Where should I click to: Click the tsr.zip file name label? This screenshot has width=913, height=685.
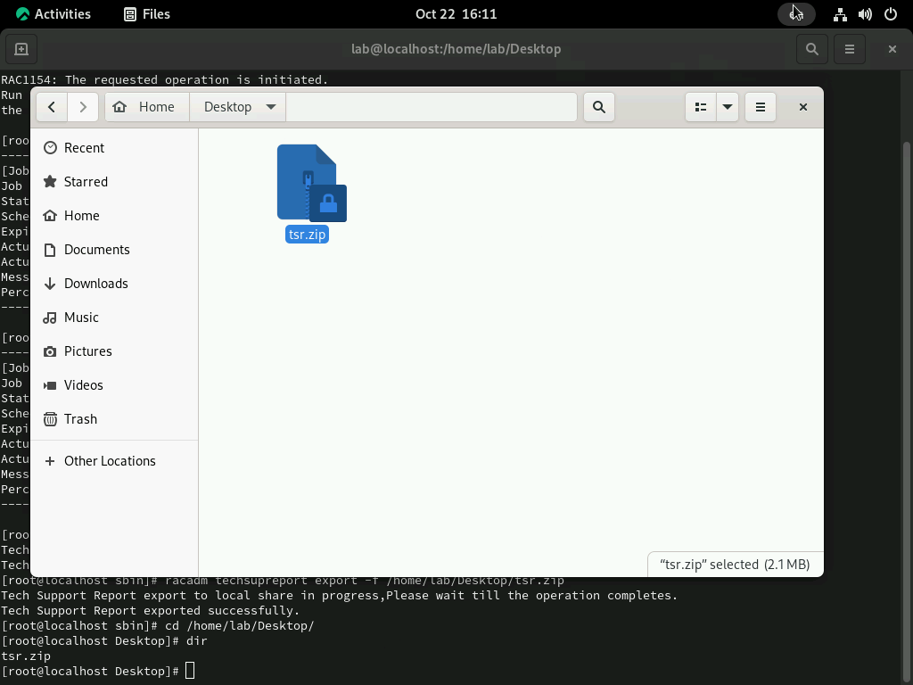coord(307,235)
